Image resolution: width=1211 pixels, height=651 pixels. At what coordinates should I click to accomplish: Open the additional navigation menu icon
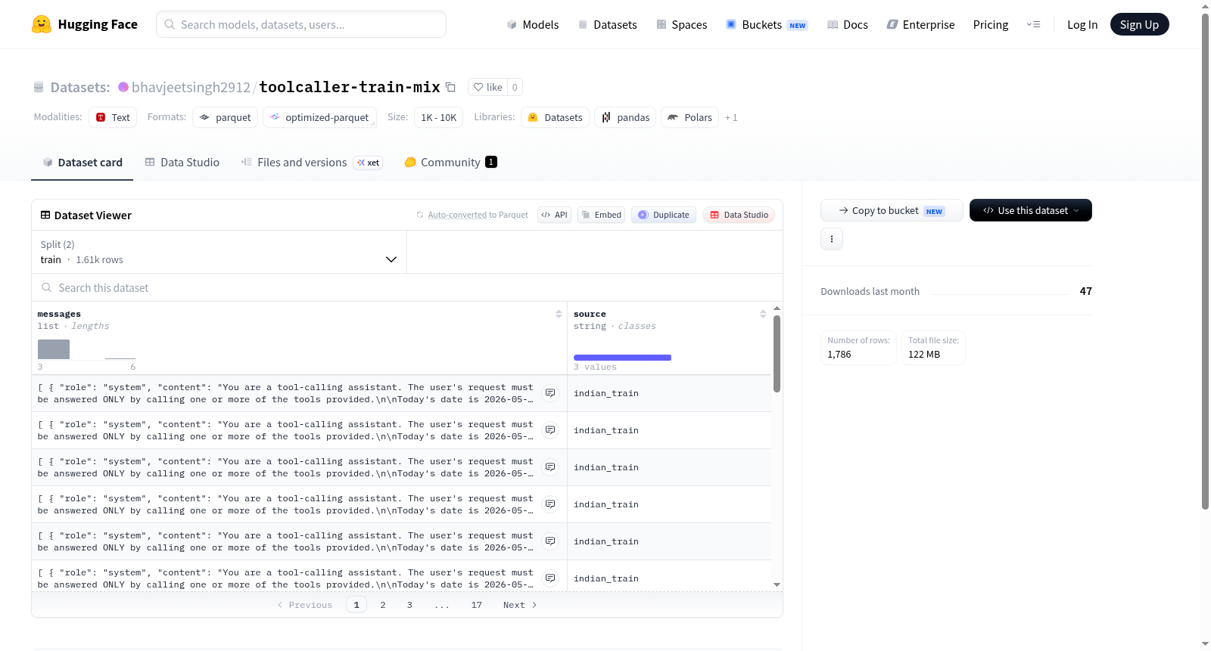[1033, 24]
